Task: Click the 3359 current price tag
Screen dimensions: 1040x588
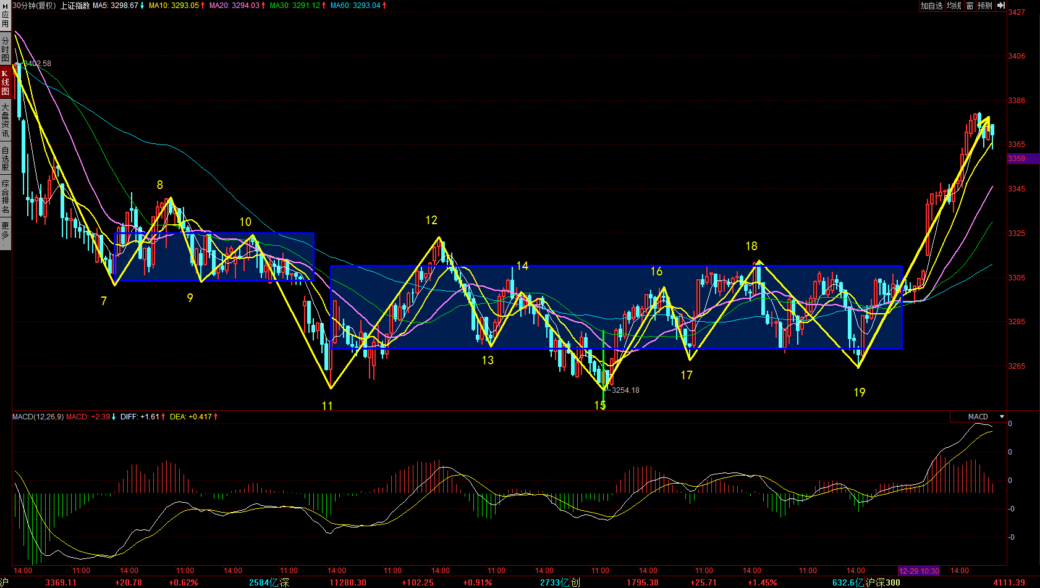Action: click(1017, 159)
